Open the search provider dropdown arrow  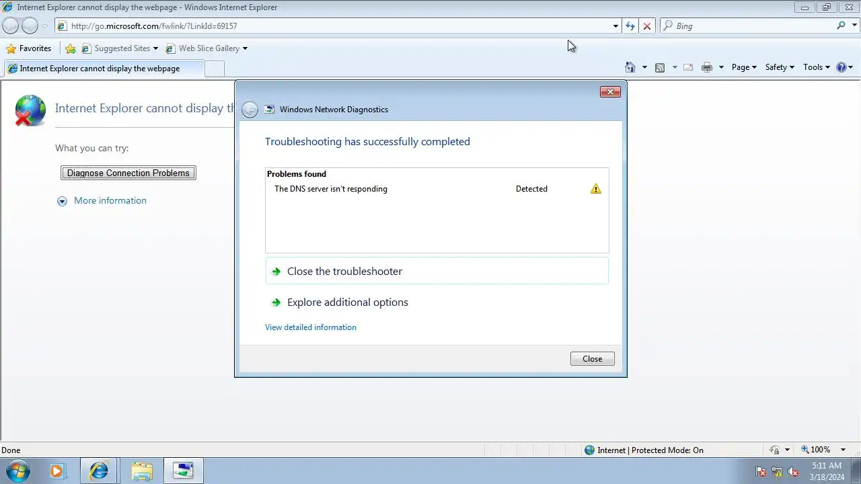click(854, 26)
